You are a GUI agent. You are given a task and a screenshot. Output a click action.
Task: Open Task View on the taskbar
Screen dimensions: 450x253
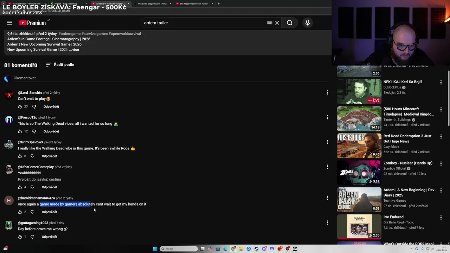(202, 249)
